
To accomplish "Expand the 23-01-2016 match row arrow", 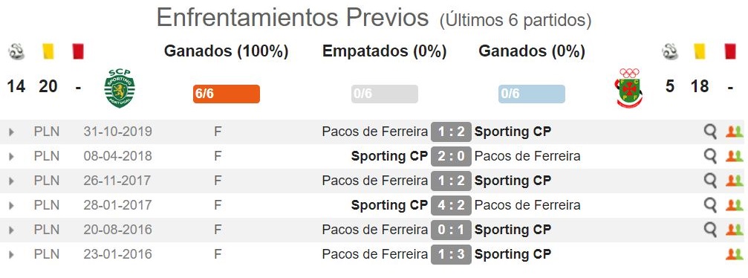I will click(x=11, y=255).
